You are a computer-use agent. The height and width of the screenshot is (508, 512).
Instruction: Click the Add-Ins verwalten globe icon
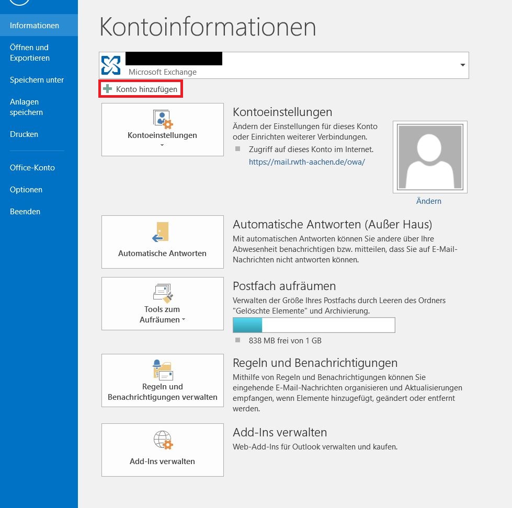pos(163,441)
